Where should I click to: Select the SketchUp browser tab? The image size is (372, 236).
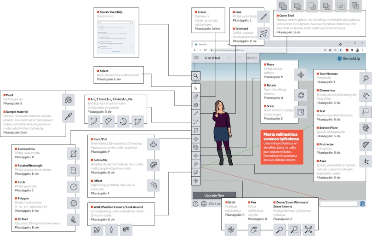211,45
